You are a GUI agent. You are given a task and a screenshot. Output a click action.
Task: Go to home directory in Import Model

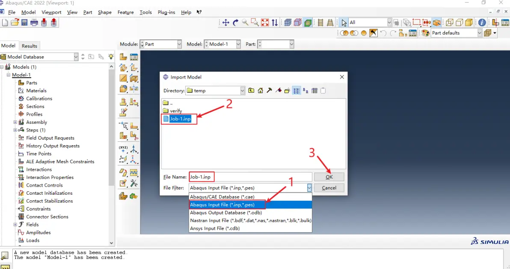(260, 91)
